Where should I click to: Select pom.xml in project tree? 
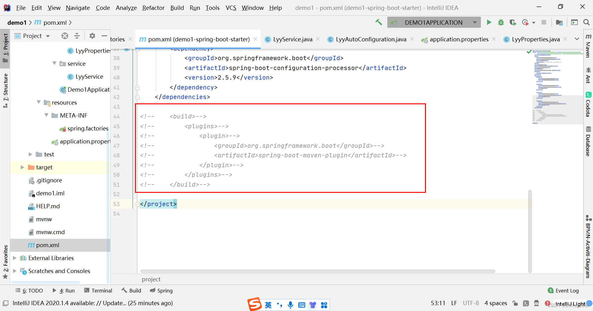point(48,245)
